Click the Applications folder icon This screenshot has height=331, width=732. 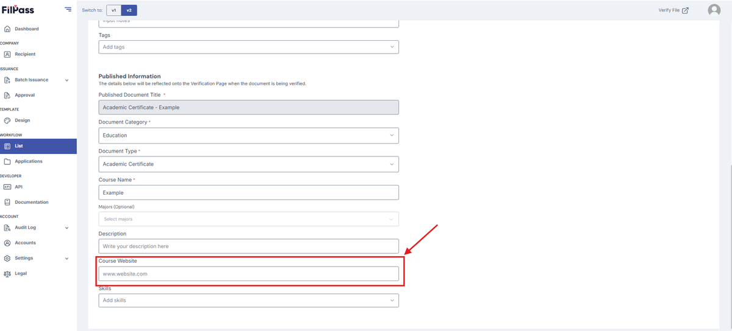click(7, 161)
